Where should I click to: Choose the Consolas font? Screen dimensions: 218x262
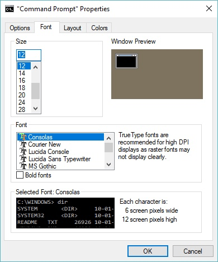pyautogui.click(x=60, y=137)
